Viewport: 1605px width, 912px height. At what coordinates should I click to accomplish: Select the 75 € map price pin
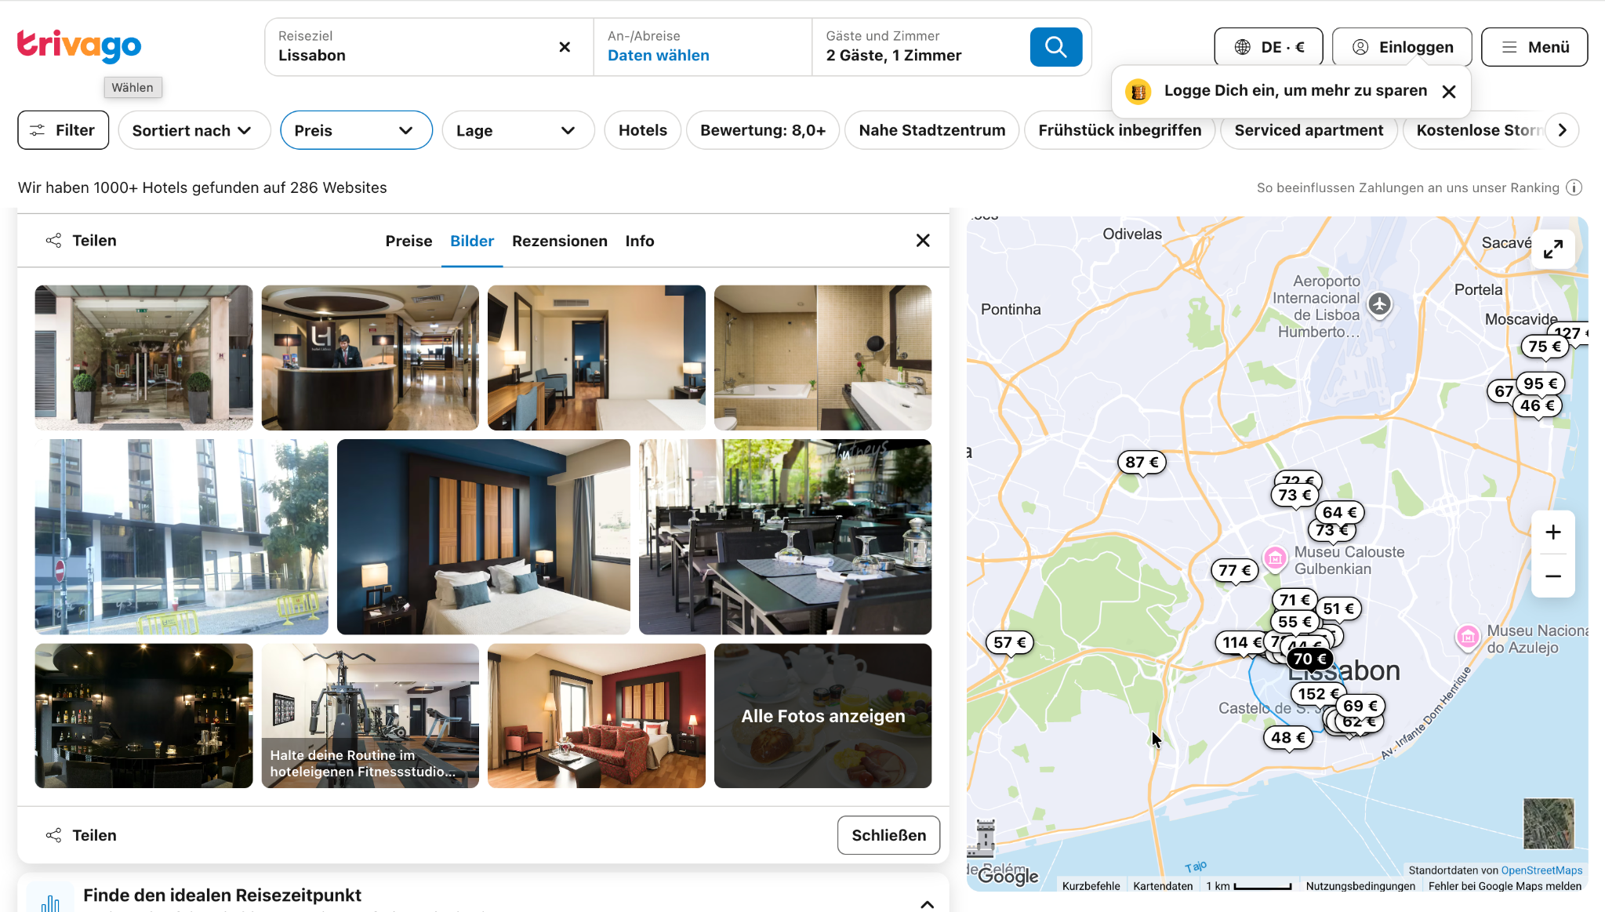1545,347
